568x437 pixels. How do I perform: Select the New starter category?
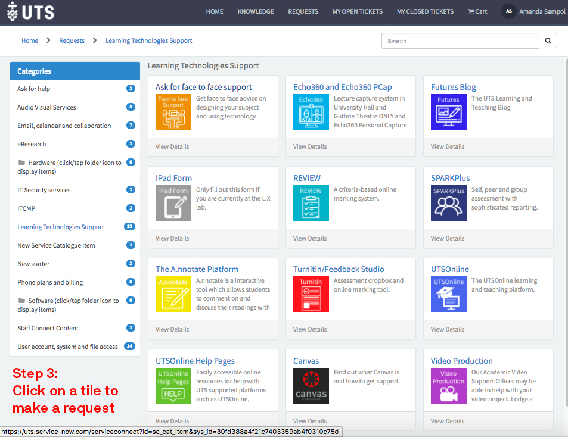pyautogui.click(x=33, y=264)
